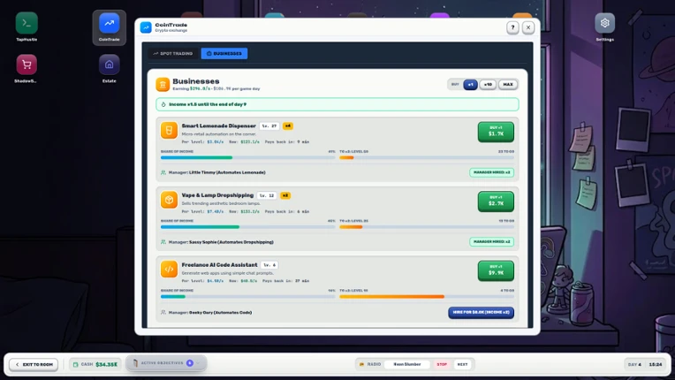The image size is (675, 380).
Task: Hire the manager Geeky Gary for Code
Action: [x=481, y=313]
